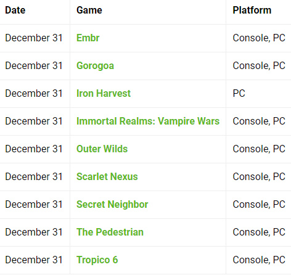Click the platform cell for Secret Neighbor
This screenshot has height=275, width=291.
click(x=259, y=205)
